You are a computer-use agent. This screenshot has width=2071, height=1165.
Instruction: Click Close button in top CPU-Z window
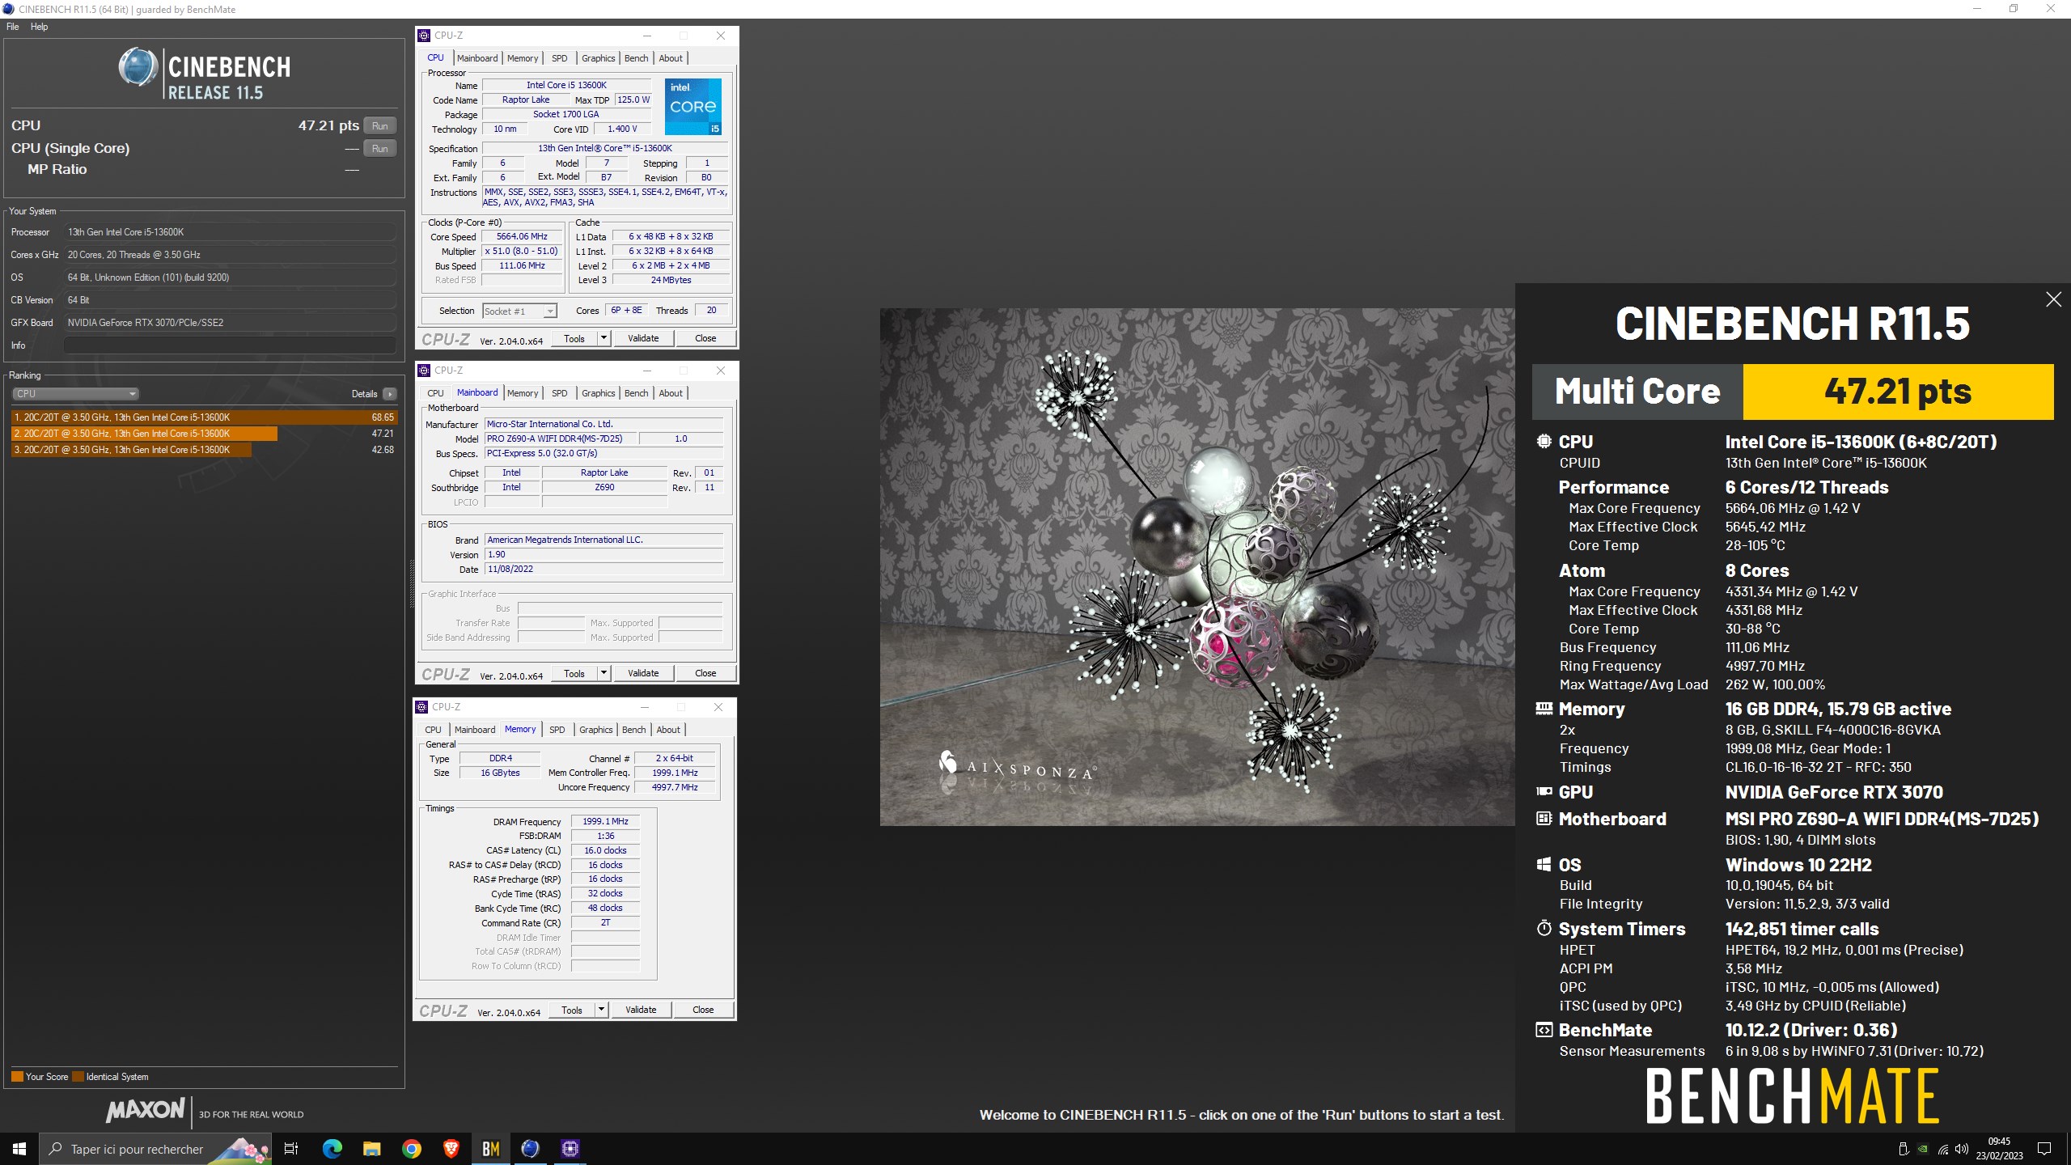(705, 338)
